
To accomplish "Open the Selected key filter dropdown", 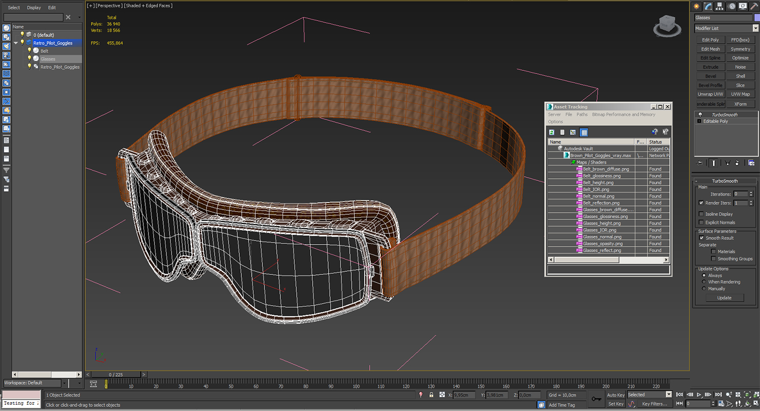I will (x=668, y=395).
